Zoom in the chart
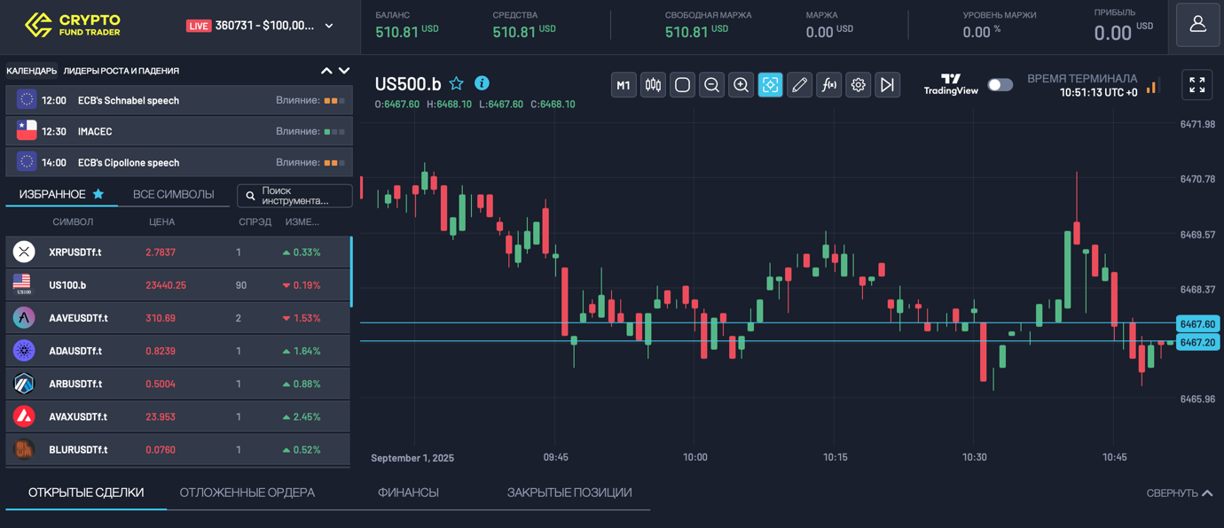 [741, 85]
